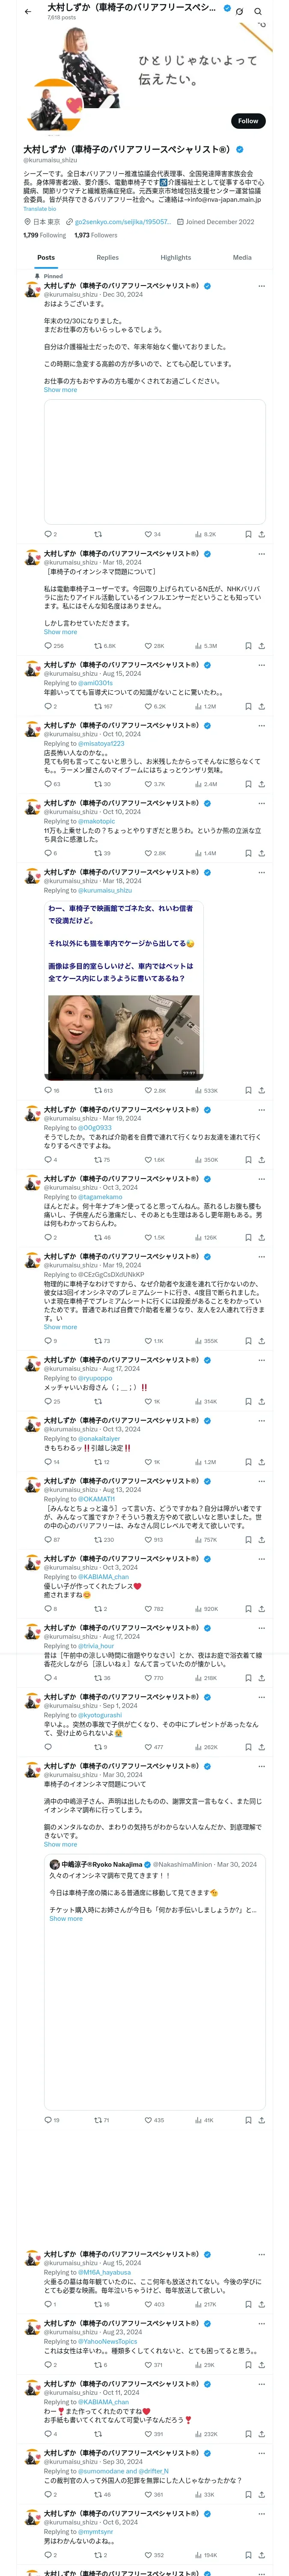Open the more options menu on pinned post
The image size is (289, 2576).
pos(261,286)
